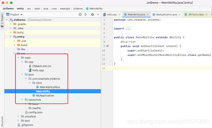This screenshot has height=128, width=212.
Task: Click the java breadcrumb
Action: click(46, 8)
